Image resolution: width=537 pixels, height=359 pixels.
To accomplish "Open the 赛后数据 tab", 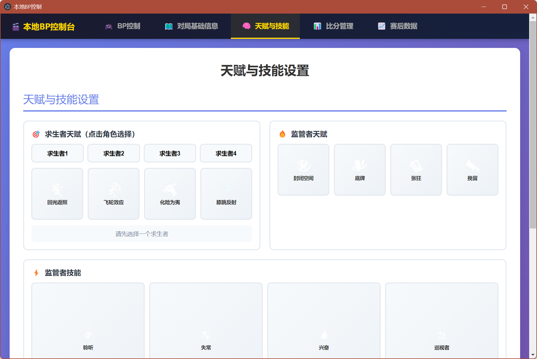I will [404, 26].
